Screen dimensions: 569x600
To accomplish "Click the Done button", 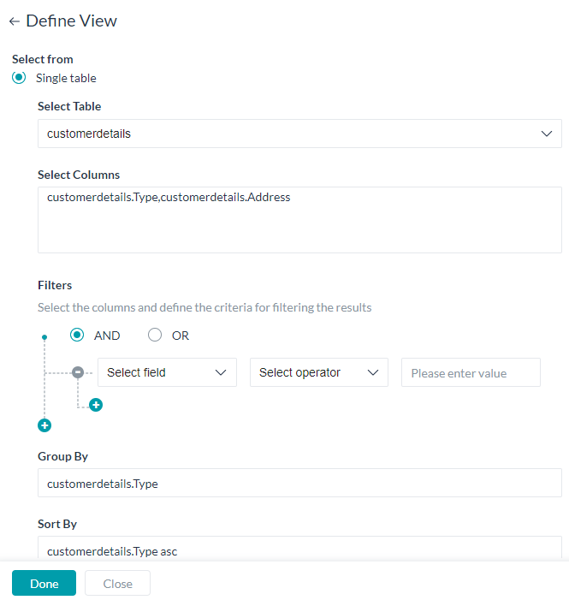I will point(44,583).
